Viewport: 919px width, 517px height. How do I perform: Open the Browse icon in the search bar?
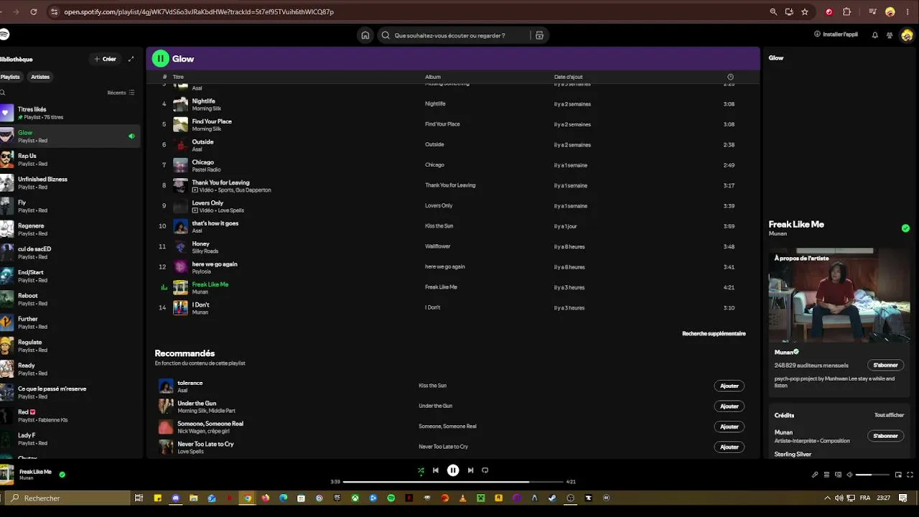pos(539,35)
